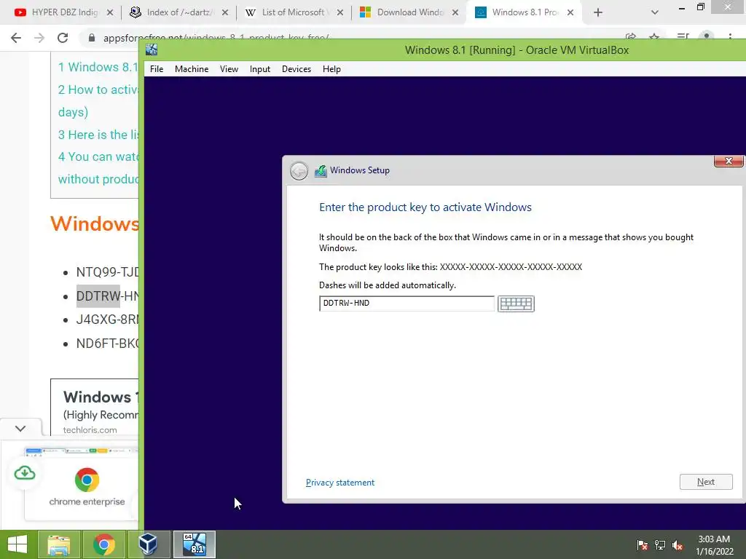Open VirtualBox Manager from the taskbar
The height and width of the screenshot is (559, 746).
(149, 544)
